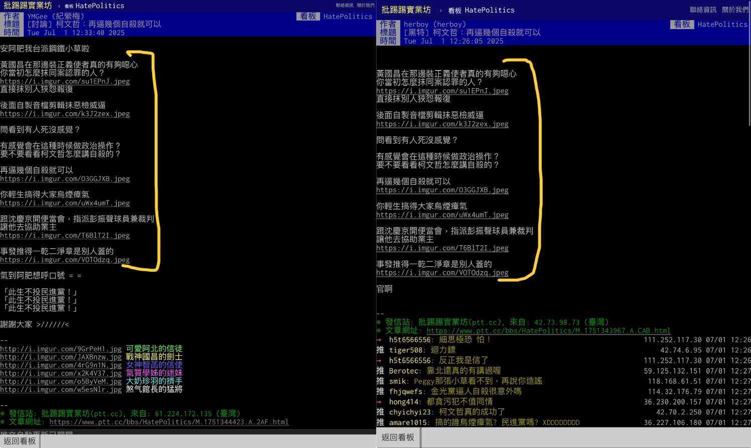The width and height of the screenshot is (751, 448).
Task: Click line 安阿肥我台派鋼鐵小草啦
Action: pyautogui.click(x=45, y=49)
